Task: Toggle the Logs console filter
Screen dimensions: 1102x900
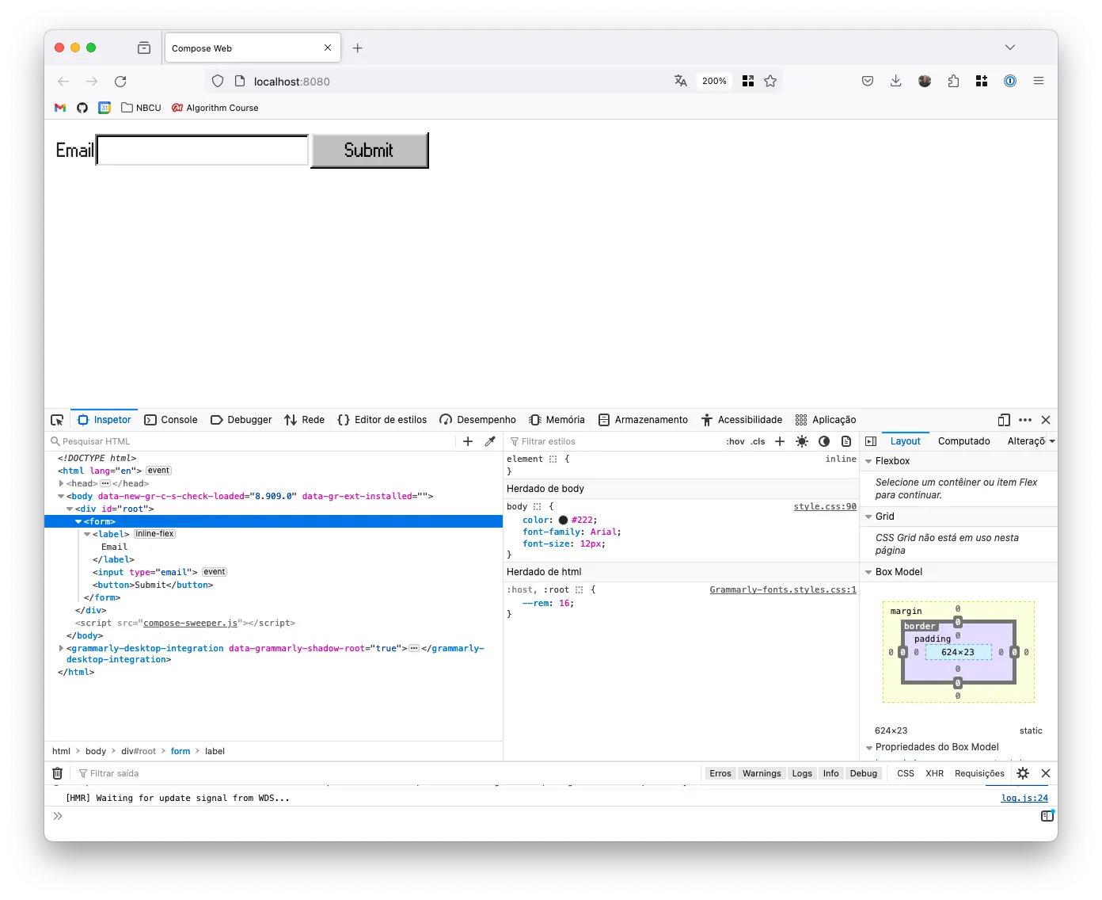Action: pos(802,773)
